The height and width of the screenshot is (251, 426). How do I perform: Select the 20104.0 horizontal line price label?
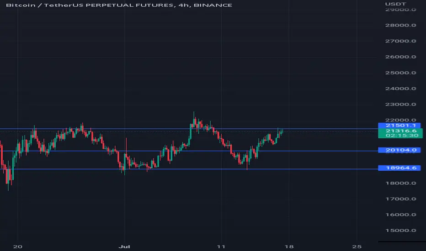pyautogui.click(x=399, y=150)
